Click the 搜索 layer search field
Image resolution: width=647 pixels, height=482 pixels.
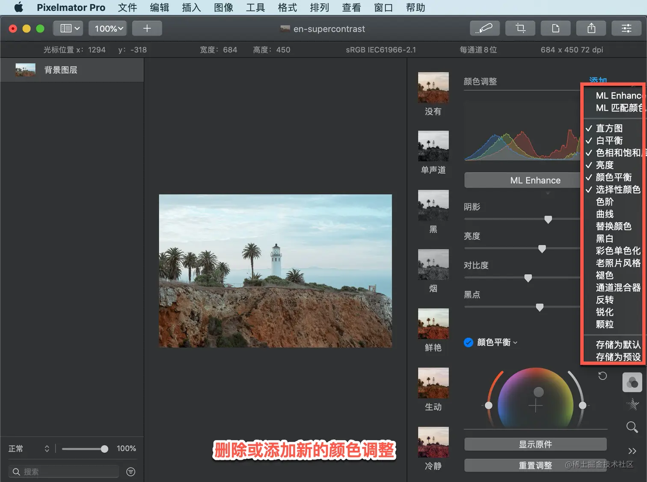(x=64, y=471)
